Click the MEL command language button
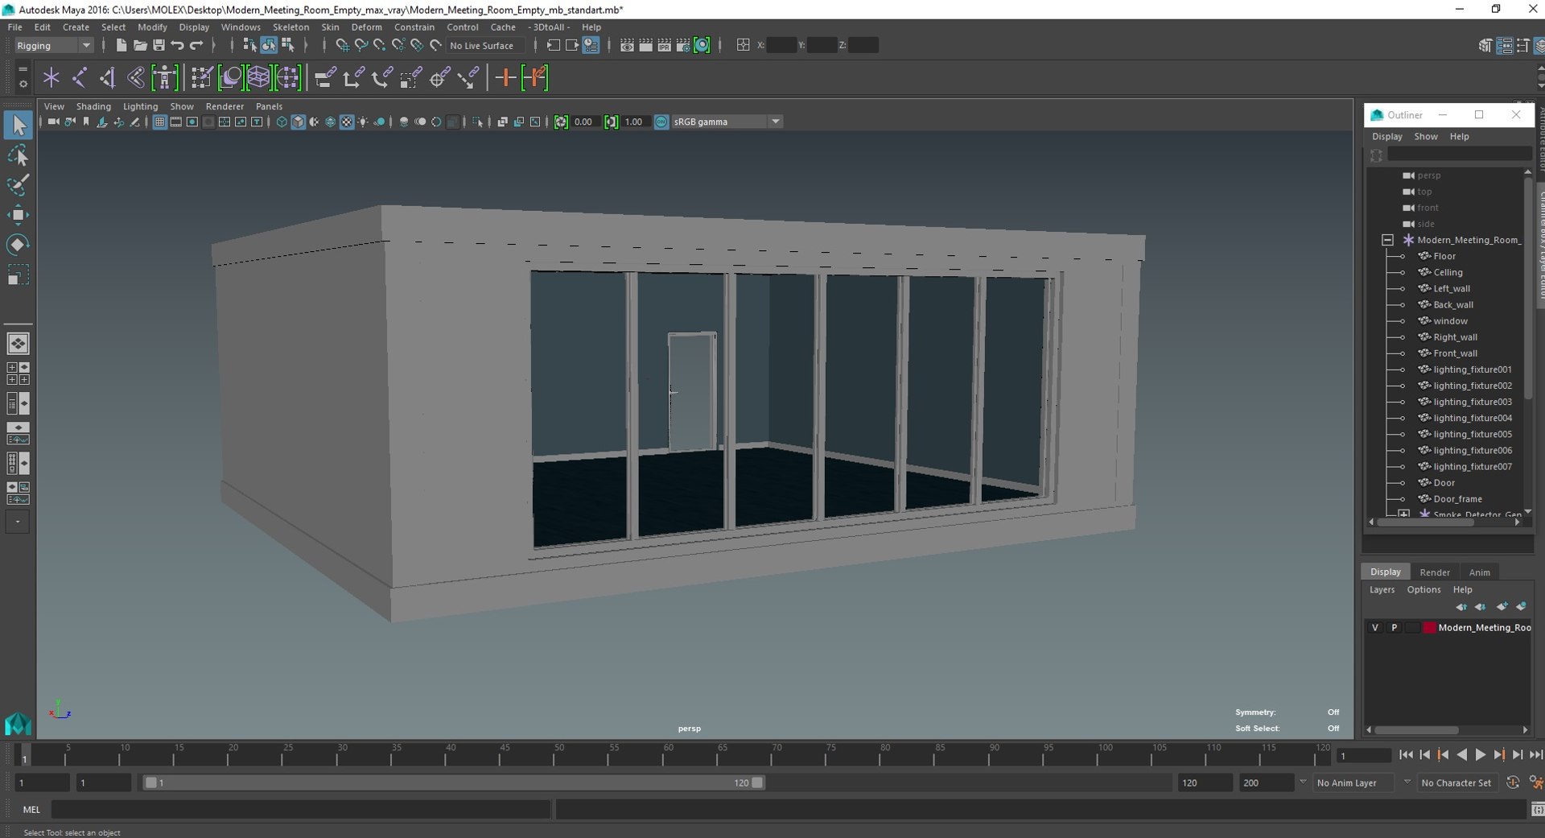 click(x=31, y=810)
